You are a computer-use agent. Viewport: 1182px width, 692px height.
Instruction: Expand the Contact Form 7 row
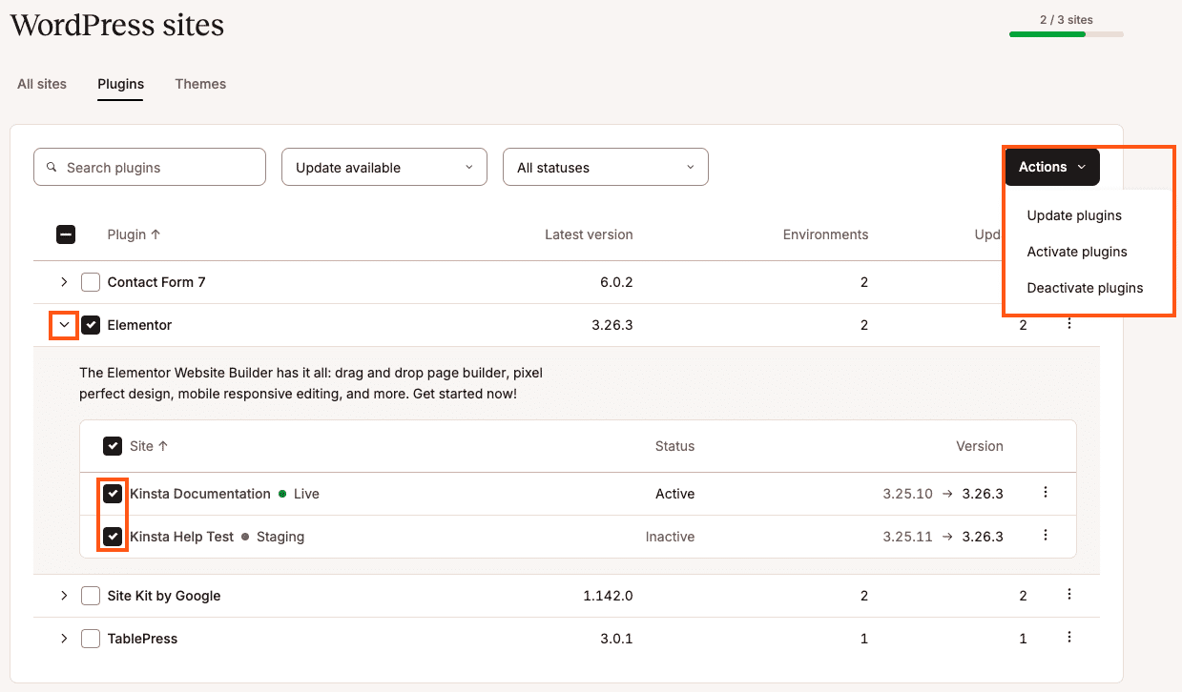[64, 282]
